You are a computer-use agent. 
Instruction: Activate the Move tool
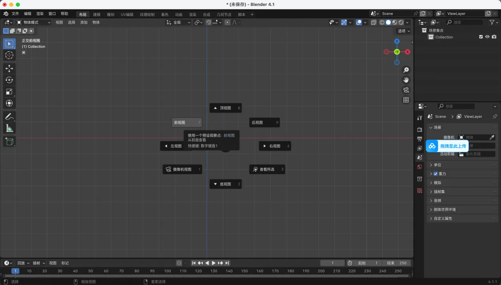tap(9, 69)
